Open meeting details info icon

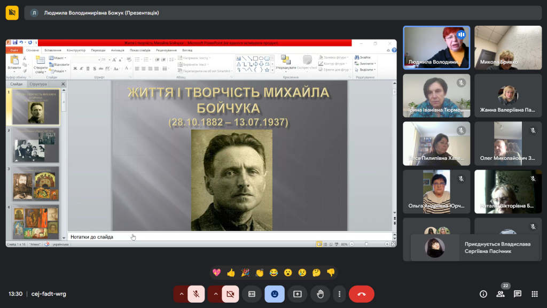point(483,294)
